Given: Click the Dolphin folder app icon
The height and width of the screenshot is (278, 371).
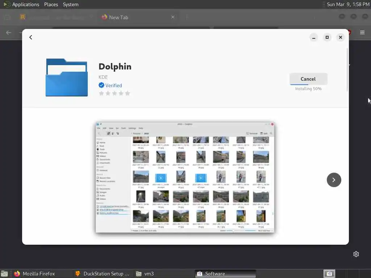Looking at the screenshot, I should point(67,77).
